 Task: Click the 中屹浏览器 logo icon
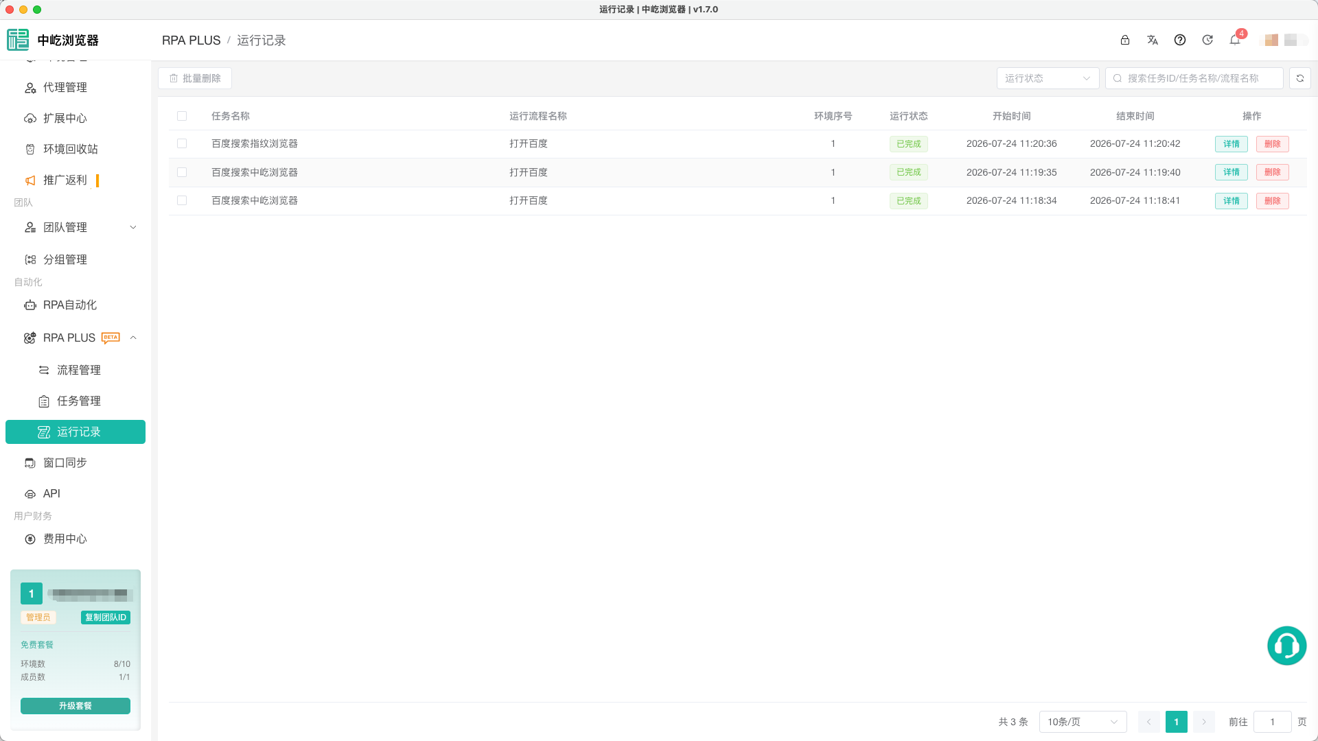click(x=18, y=40)
